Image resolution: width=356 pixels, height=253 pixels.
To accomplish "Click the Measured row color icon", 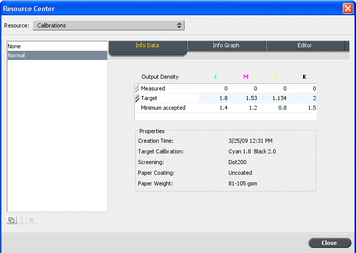I will (137, 88).
